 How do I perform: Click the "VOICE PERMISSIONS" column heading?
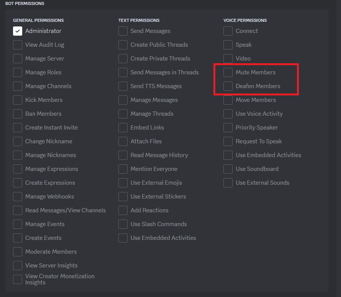point(245,20)
